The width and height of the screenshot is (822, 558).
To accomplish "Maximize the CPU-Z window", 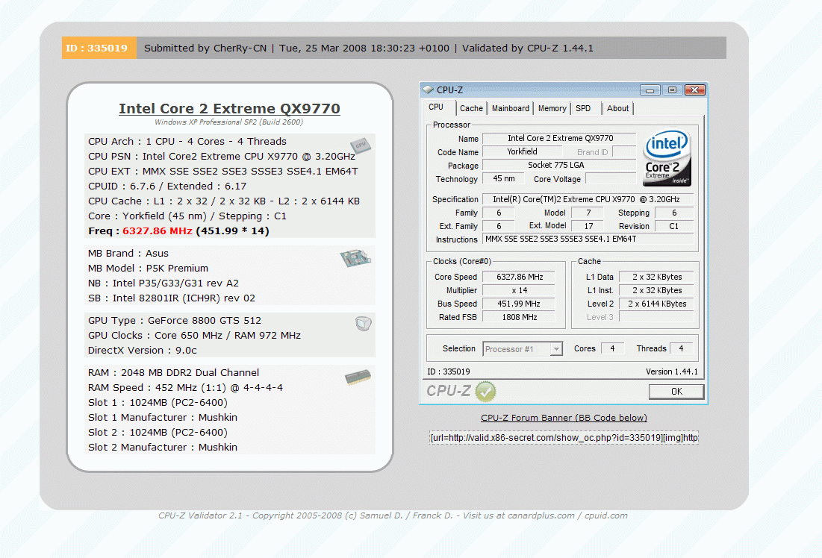I will 672,90.
